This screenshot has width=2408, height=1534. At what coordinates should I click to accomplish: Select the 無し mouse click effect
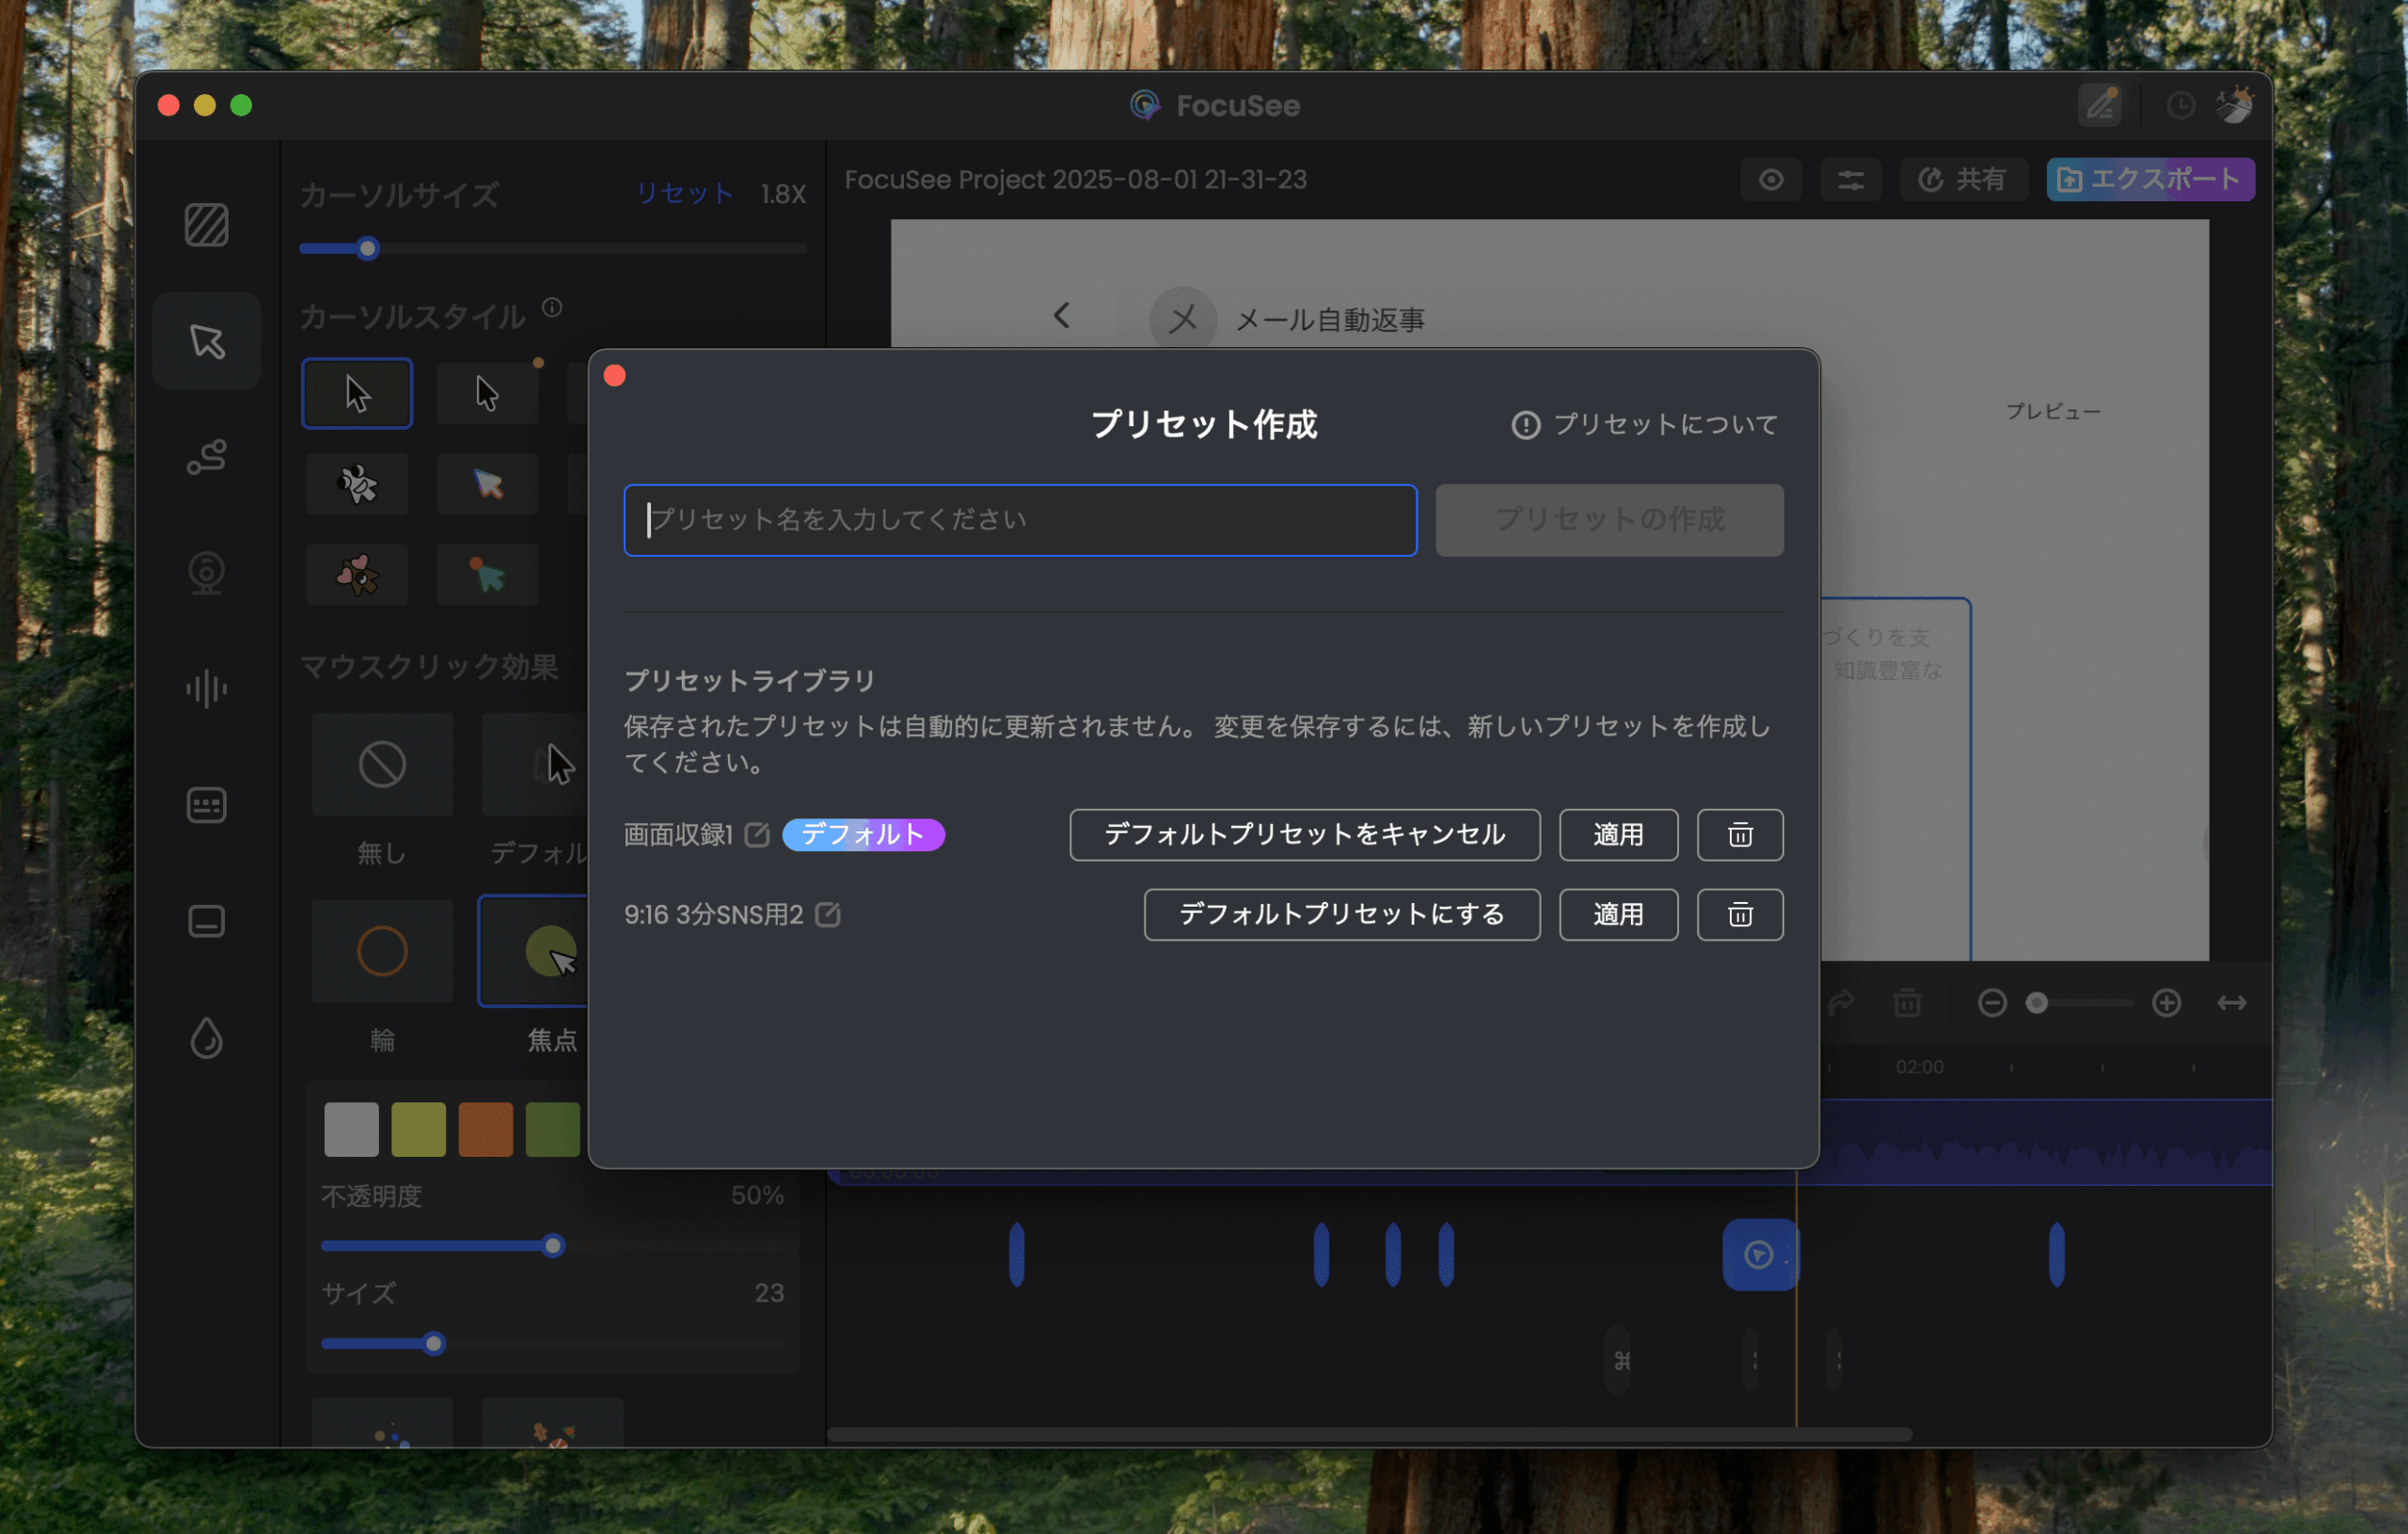(382, 765)
